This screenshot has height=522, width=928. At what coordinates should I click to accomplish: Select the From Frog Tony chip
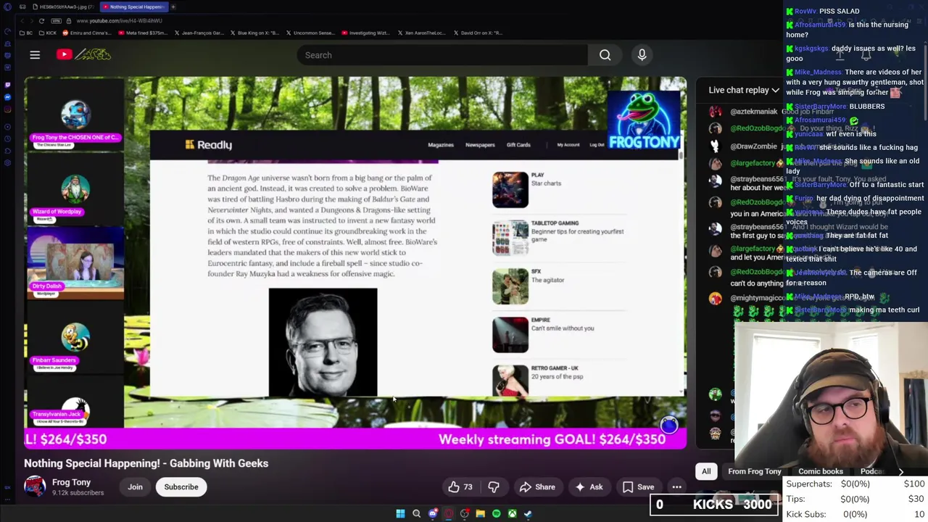click(x=754, y=471)
